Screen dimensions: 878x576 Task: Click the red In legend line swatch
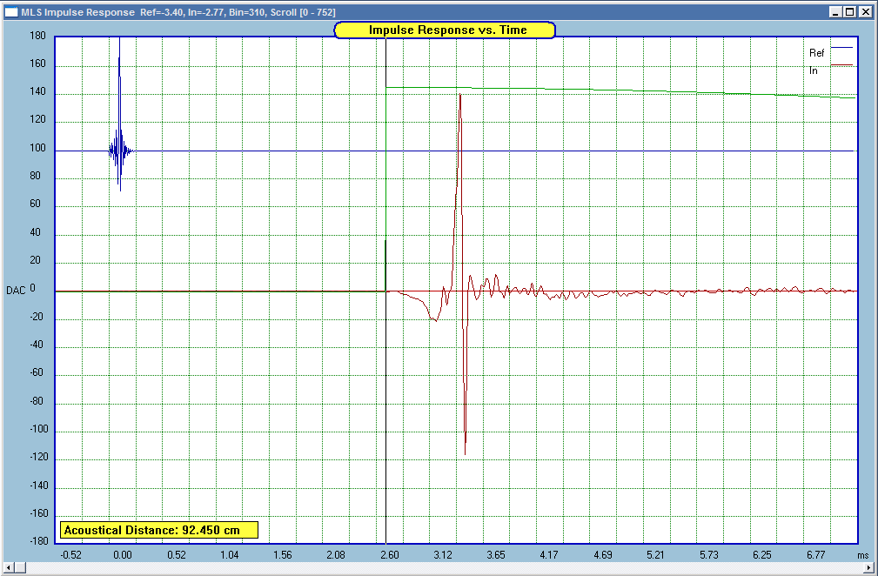point(841,65)
